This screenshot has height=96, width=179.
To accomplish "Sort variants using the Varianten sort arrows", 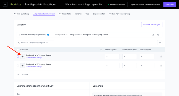I will [x=101, y=50].
